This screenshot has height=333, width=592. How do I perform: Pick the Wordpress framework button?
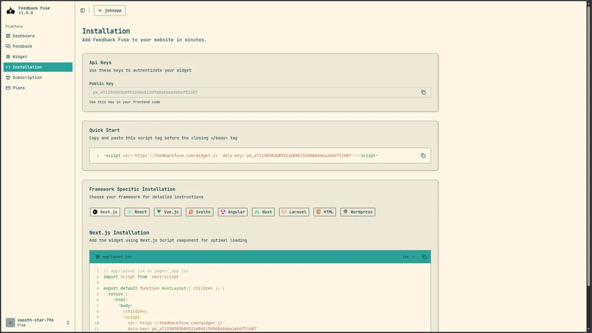pos(358,212)
